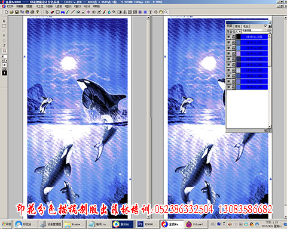Click the Print toolbar icon
Viewport: 287px width, 229px height.
(32, 12)
